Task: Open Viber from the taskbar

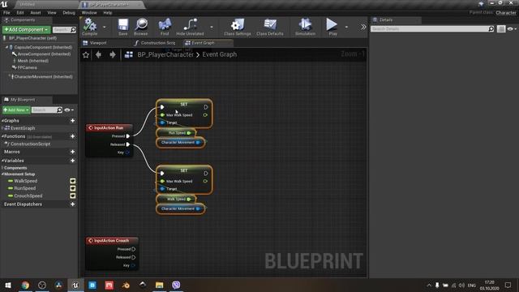Action: [176, 285]
